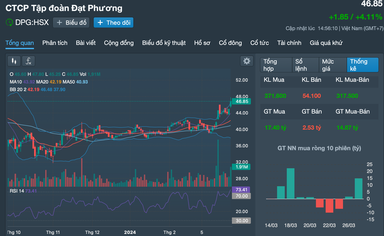
Task: Switch to the Tổng quan tab
Action: click(20, 43)
